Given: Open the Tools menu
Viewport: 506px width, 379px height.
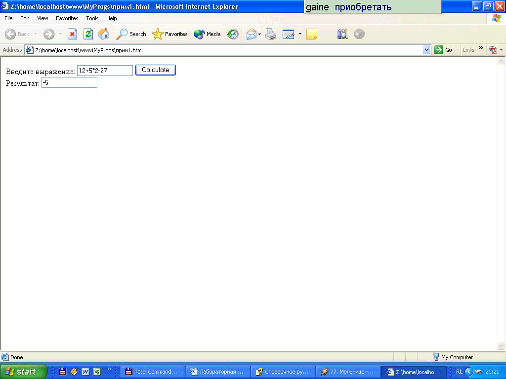Looking at the screenshot, I should coord(92,18).
